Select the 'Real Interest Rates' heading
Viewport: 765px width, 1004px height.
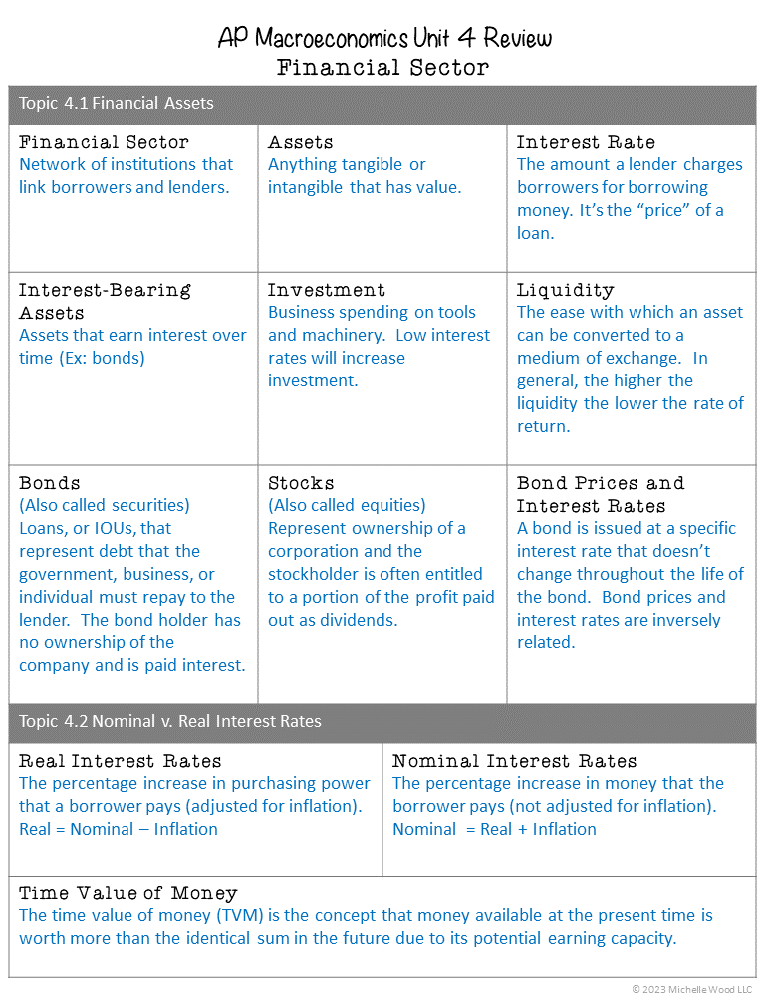[120, 761]
